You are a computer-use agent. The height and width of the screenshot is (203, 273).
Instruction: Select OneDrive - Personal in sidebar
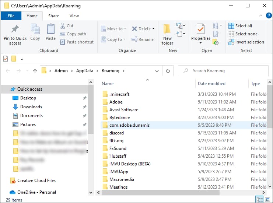pos(33,192)
